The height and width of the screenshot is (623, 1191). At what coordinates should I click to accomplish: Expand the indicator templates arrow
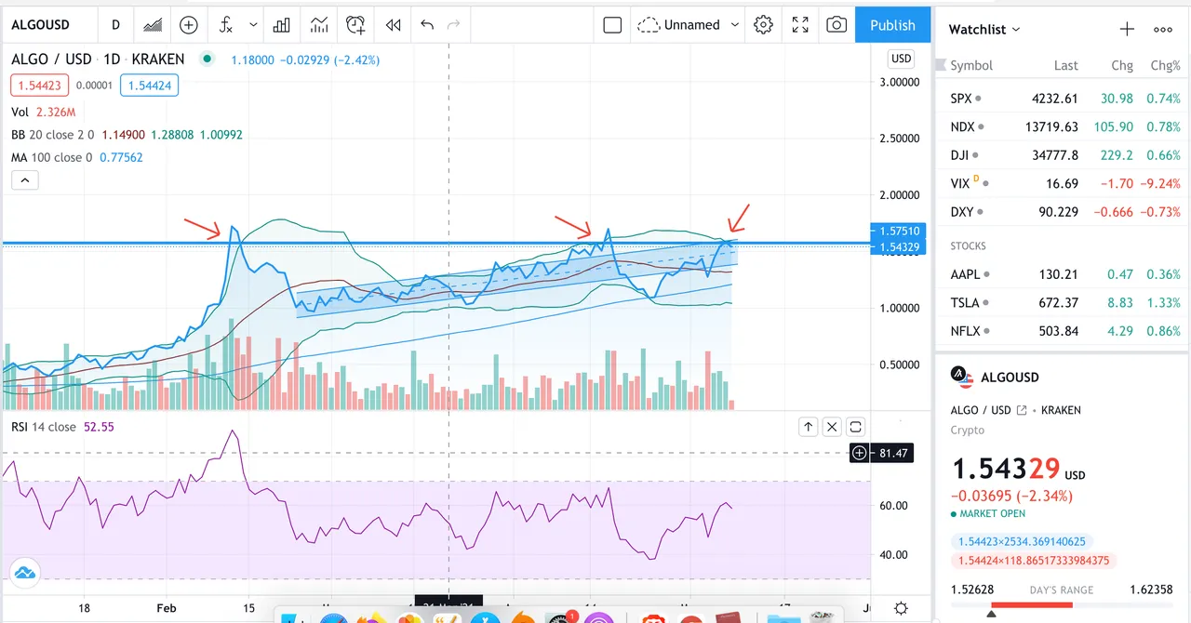coord(253,25)
